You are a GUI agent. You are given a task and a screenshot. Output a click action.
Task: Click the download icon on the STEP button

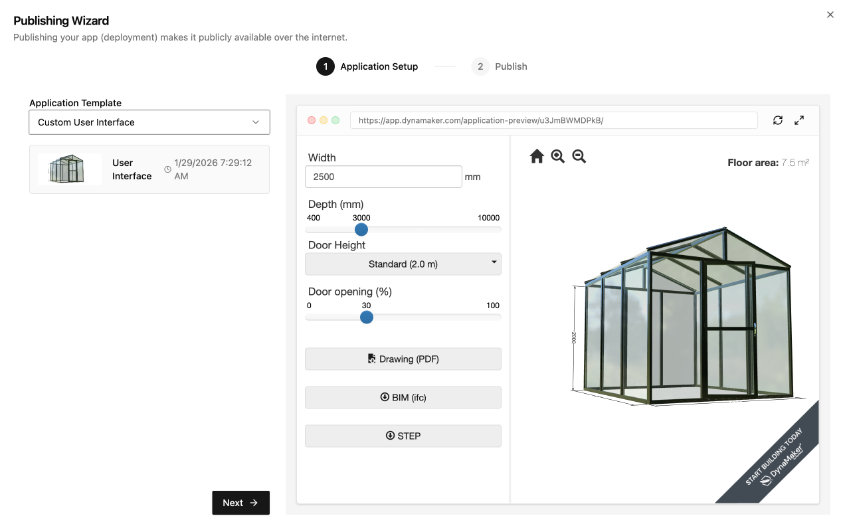(x=390, y=436)
